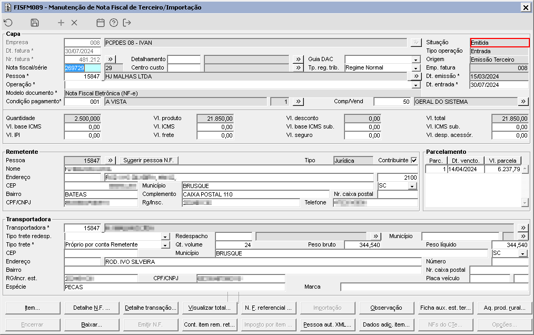Click the lookup arrow after A VISTA
Screen dimensions: 534x335
coord(298,102)
